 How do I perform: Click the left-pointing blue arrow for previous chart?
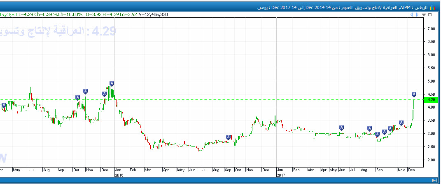click(412, 14)
